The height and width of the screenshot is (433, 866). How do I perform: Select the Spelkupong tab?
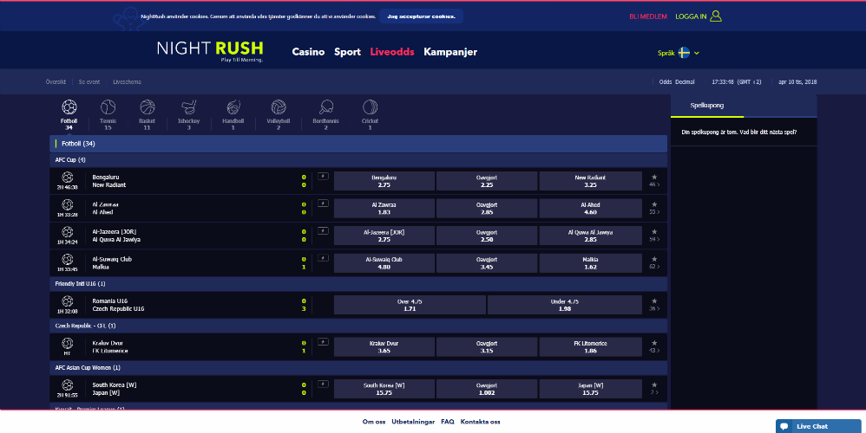coord(707,106)
